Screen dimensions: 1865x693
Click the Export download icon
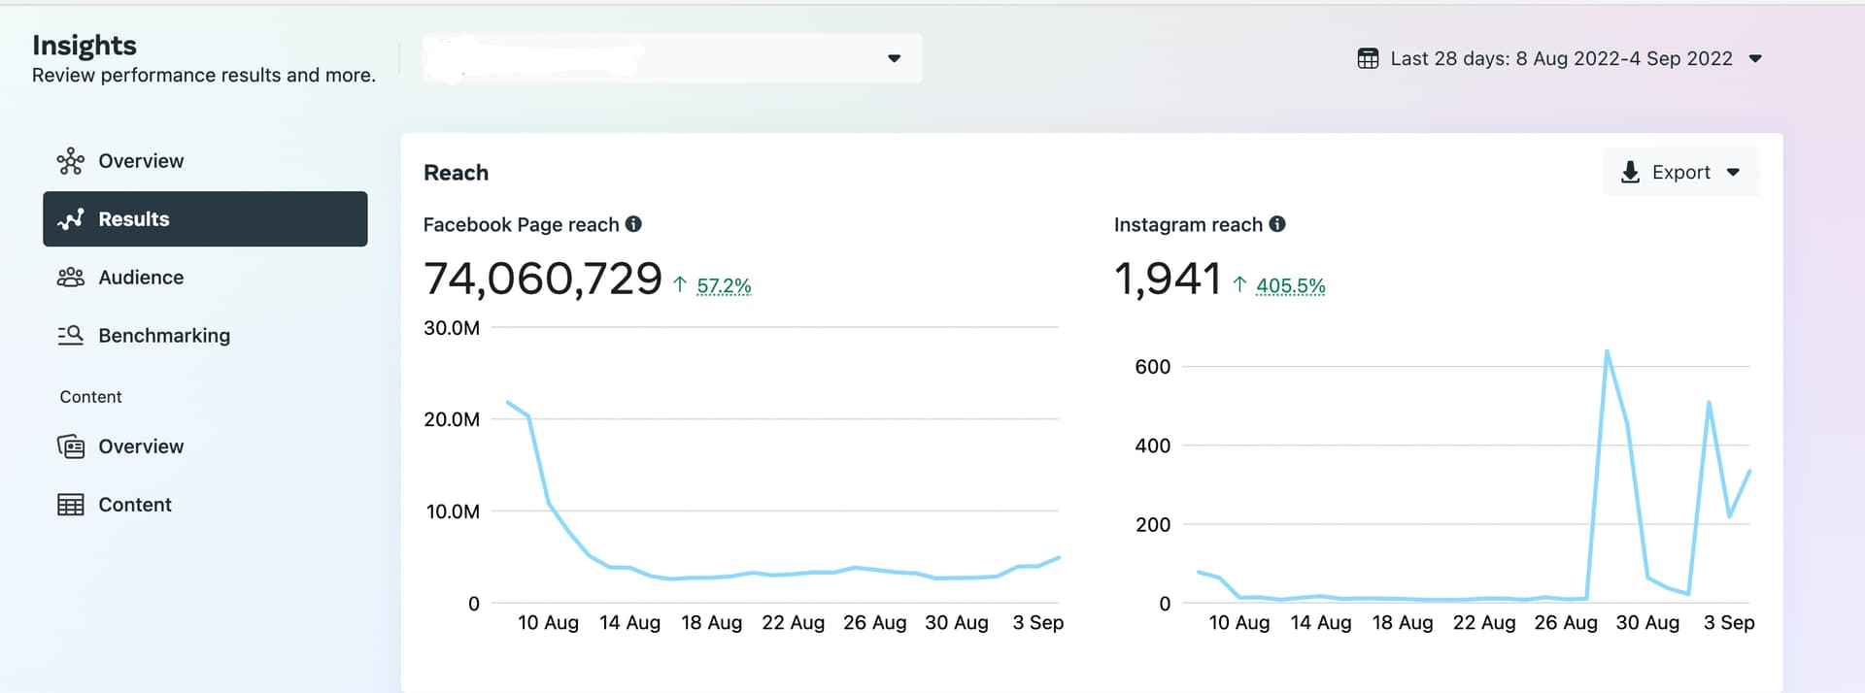[x=1630, y=173]
